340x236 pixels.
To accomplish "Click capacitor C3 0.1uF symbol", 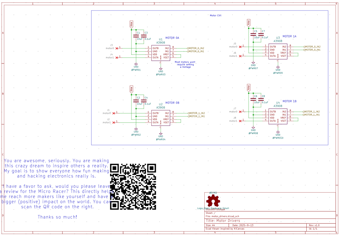I will point(144,36).
